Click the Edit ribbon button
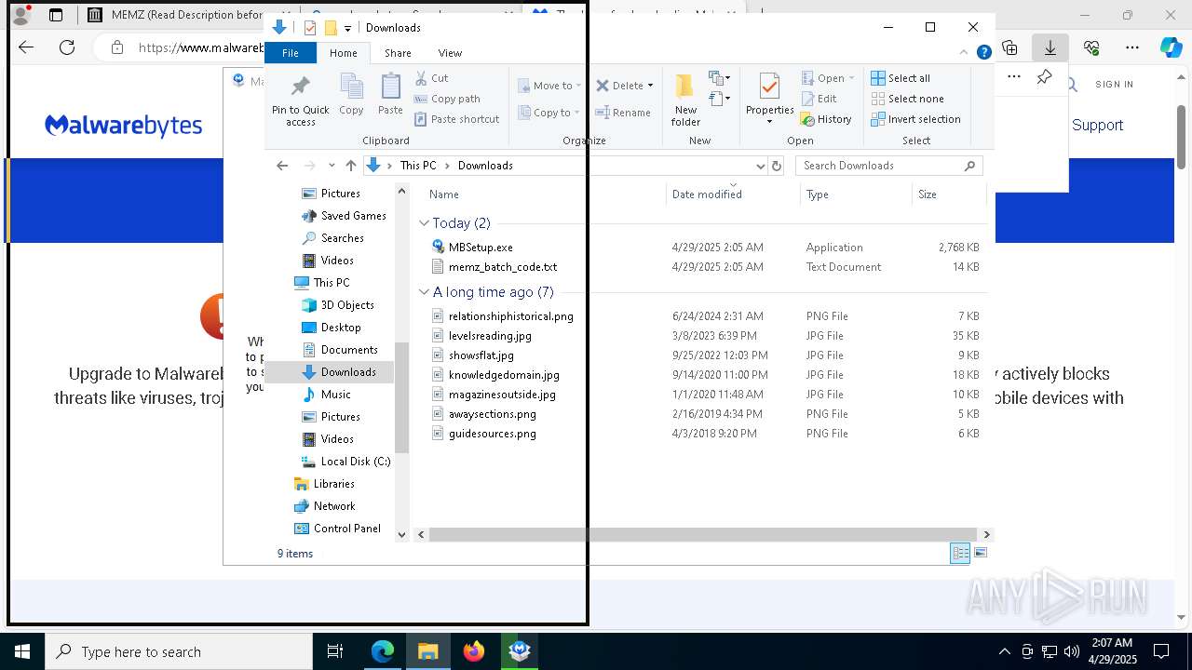1192x670 pixels. pos(819,99)
